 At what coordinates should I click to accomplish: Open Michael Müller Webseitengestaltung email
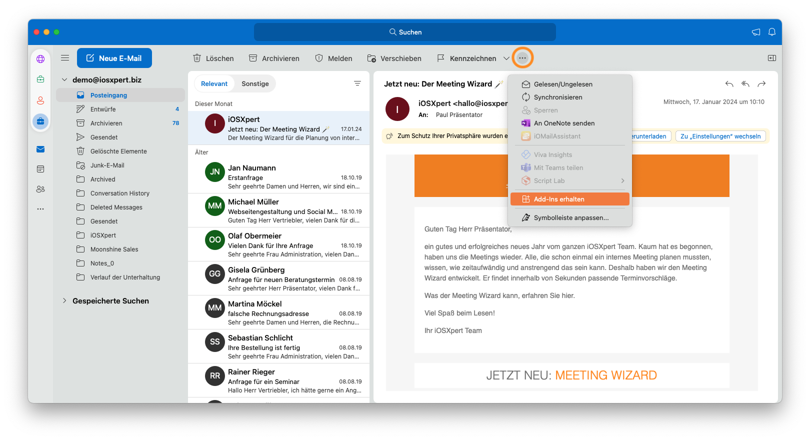[x=279, y=210]
